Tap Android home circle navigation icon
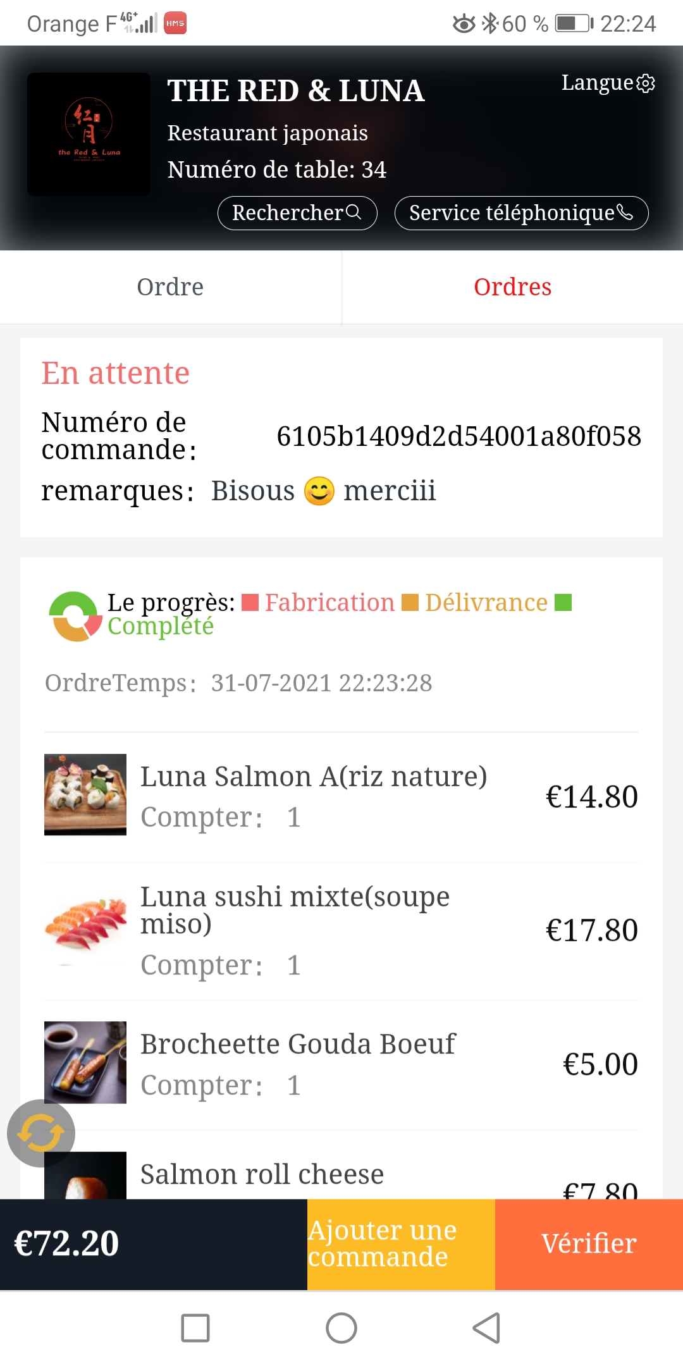The height and width of the screenshot is (1366, 683). click(341, 1328)
